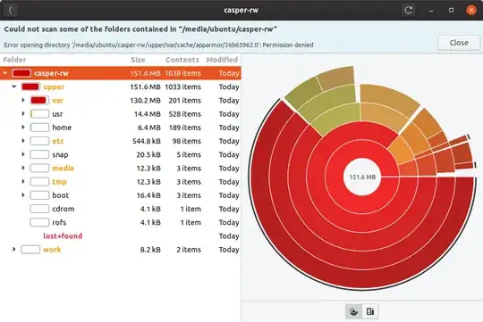Expand the var folder
The image size is (483, 322).
click(x=23, y=100)
